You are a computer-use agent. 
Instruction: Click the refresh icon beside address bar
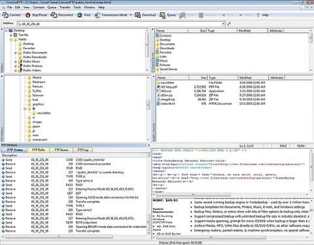point(229,24)
